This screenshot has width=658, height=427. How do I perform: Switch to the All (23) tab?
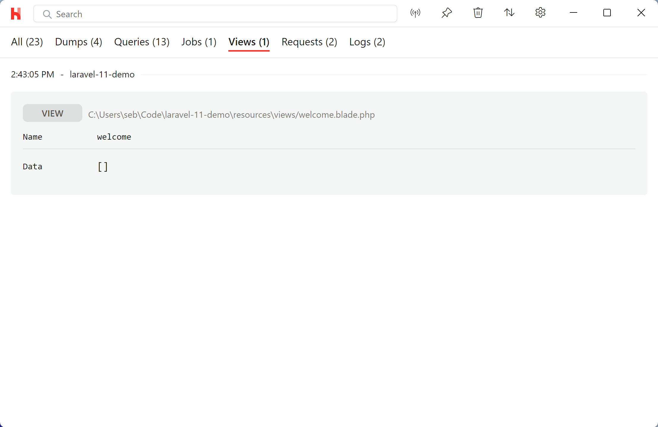click(x=27, y=42)
